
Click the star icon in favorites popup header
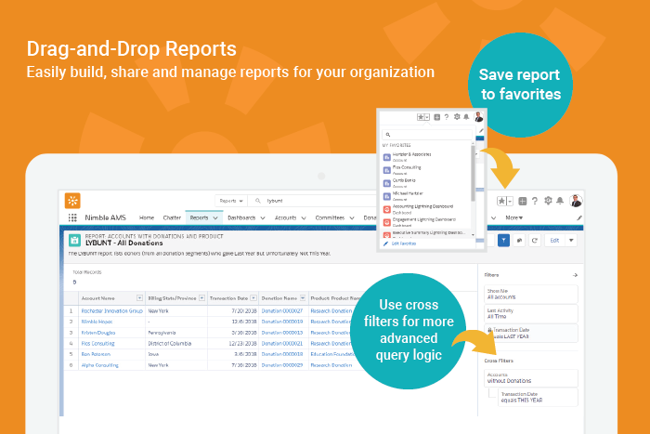(x=421, y=117)
